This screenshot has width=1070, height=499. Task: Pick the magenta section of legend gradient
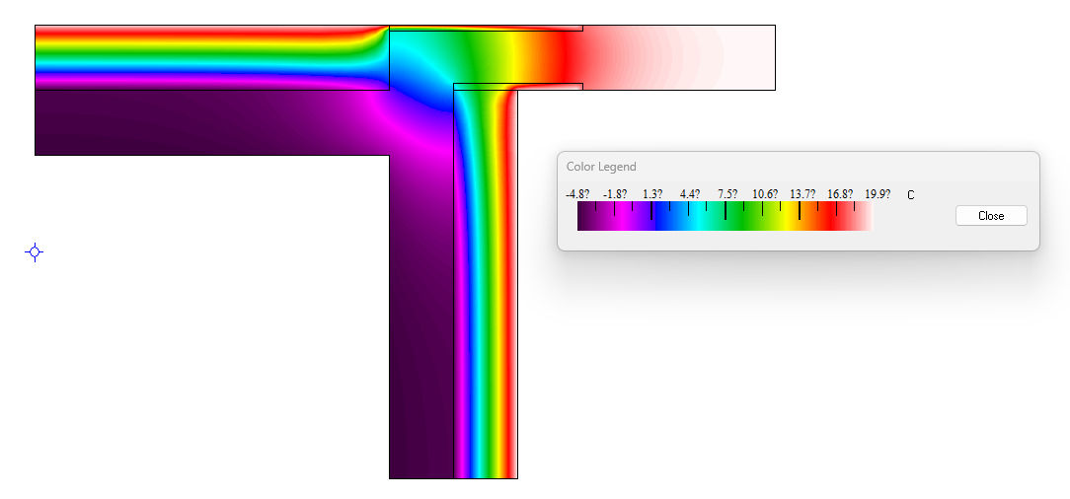[622, 217]
